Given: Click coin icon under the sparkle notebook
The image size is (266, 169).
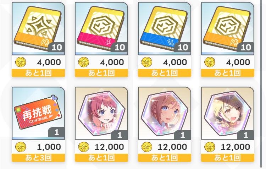Looking at the screenshot, I should pyautogui.click(x=21, y=62).
